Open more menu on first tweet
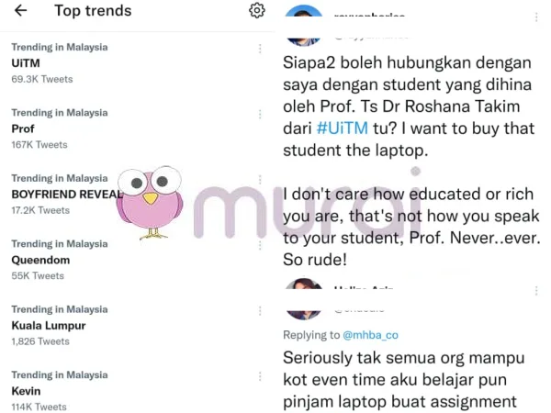The width and height of the screenshot is (551, 413). coord(536,17)
